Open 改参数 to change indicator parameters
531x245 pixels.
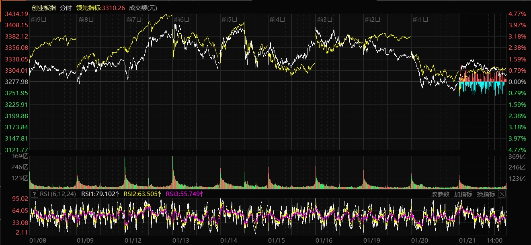(440, 194)
